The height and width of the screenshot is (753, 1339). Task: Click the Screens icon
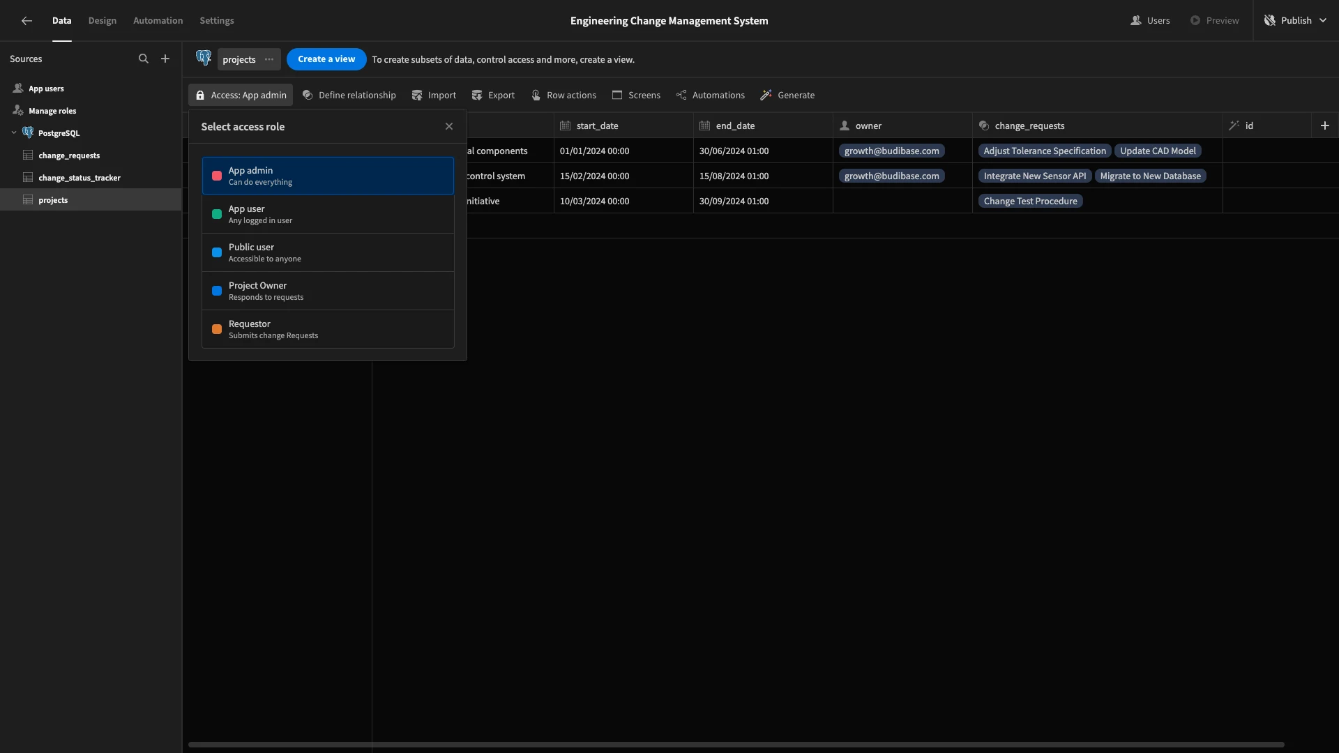617,96
